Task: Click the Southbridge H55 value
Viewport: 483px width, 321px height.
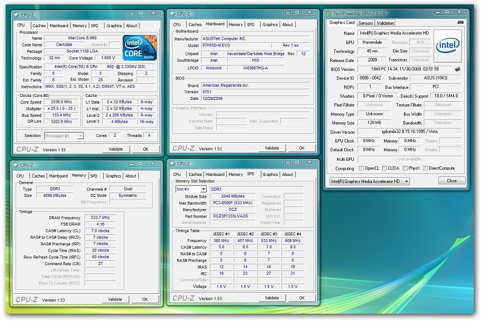Action: click(255, 60)
